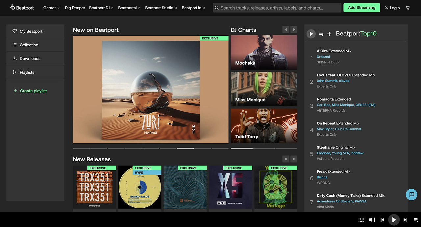
Task: Create a new playlist
Action: tap(30, 91)
